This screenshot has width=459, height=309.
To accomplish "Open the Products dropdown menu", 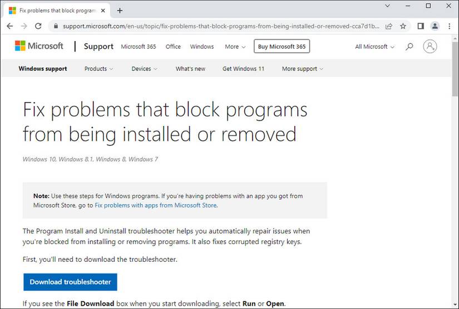I will (x=98, y=69).
